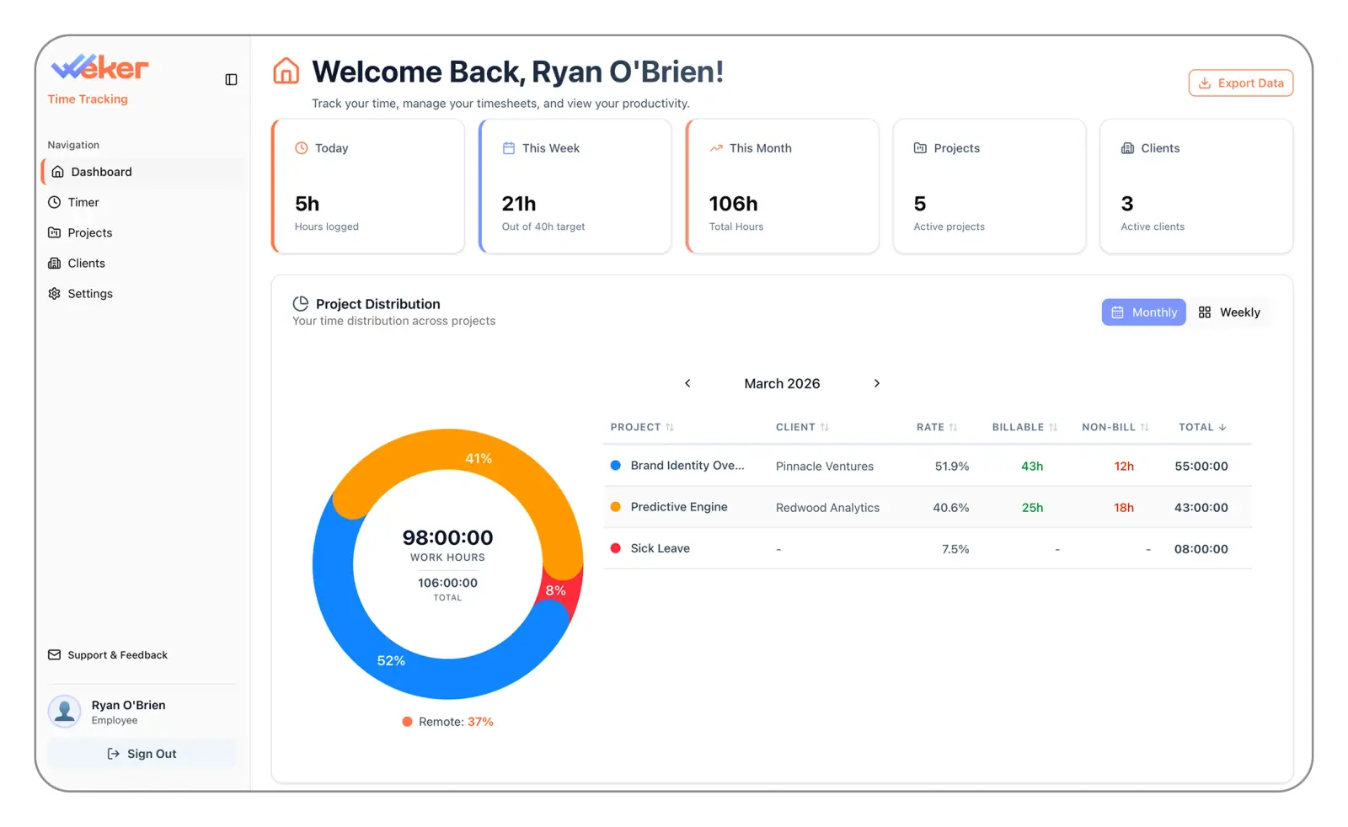This screenshot has width=1348, height=827.
Task: Navigate to the next month with the right chevron
Action: [x=877, y=383]
